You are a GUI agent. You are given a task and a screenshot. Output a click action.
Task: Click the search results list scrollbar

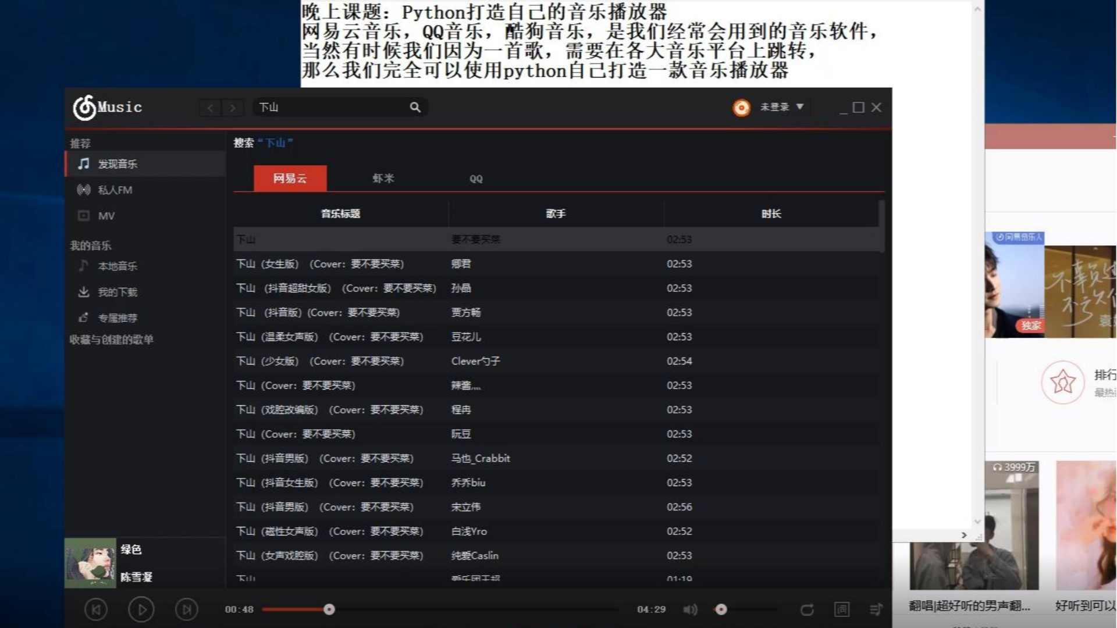882,227
